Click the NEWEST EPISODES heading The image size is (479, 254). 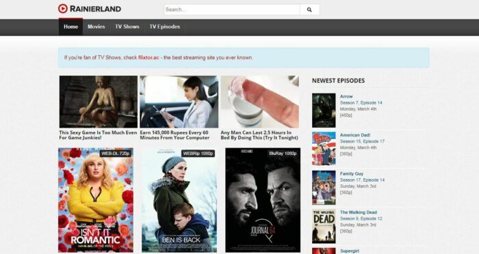pyautogui.click(x=338, y=81)
